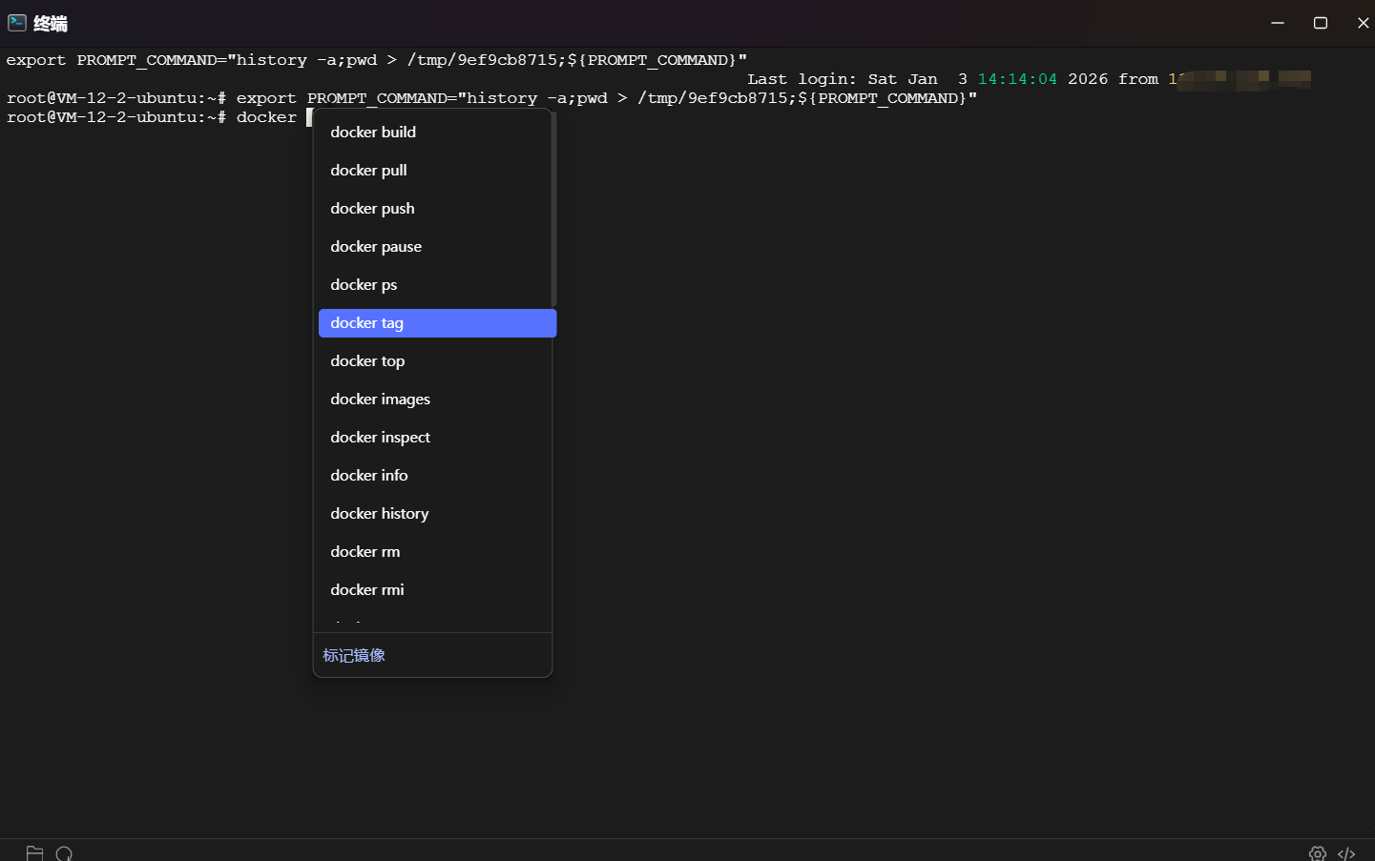Screen dimensions: 1375x861
Task: Select 'docker pull' suggestion
Action: pyautogui.click(x=435, y=170)
